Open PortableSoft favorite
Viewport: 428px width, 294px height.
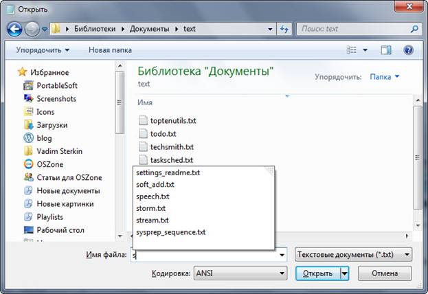pyautogui.click(x=57, y=85)
